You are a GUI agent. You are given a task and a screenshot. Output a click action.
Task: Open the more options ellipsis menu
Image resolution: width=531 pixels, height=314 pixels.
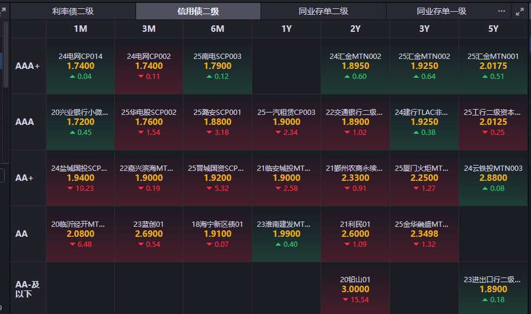502,11
